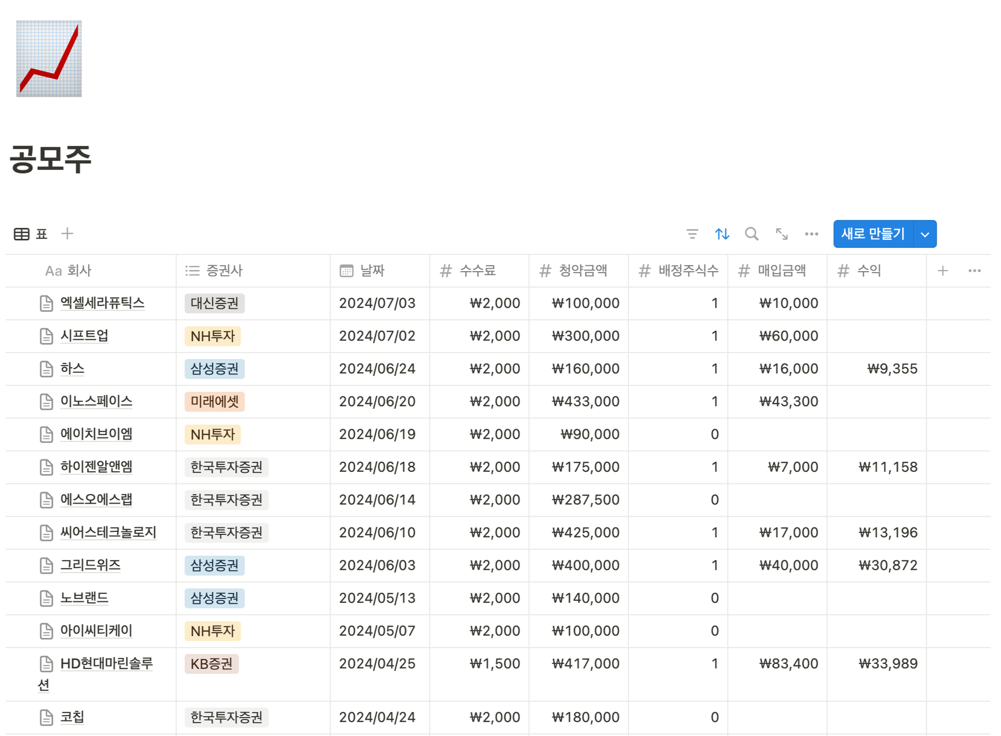This screenshot has height=736, width=1001.
Task: Click the search magnifier icon
Action: tap(752, 234)
